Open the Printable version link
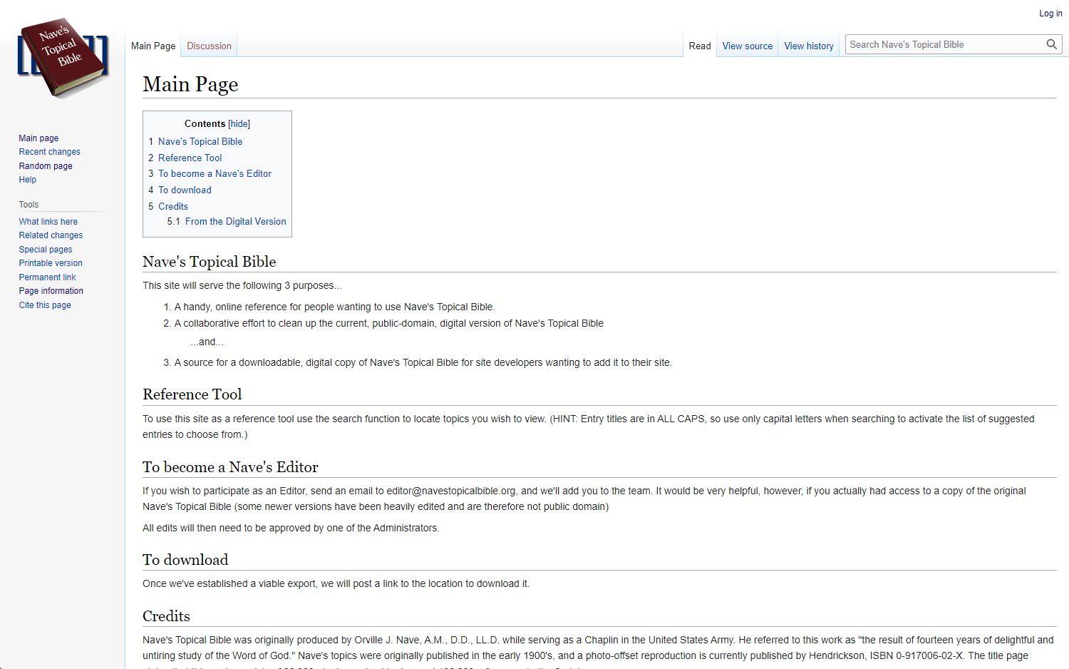 coord(51,263)
